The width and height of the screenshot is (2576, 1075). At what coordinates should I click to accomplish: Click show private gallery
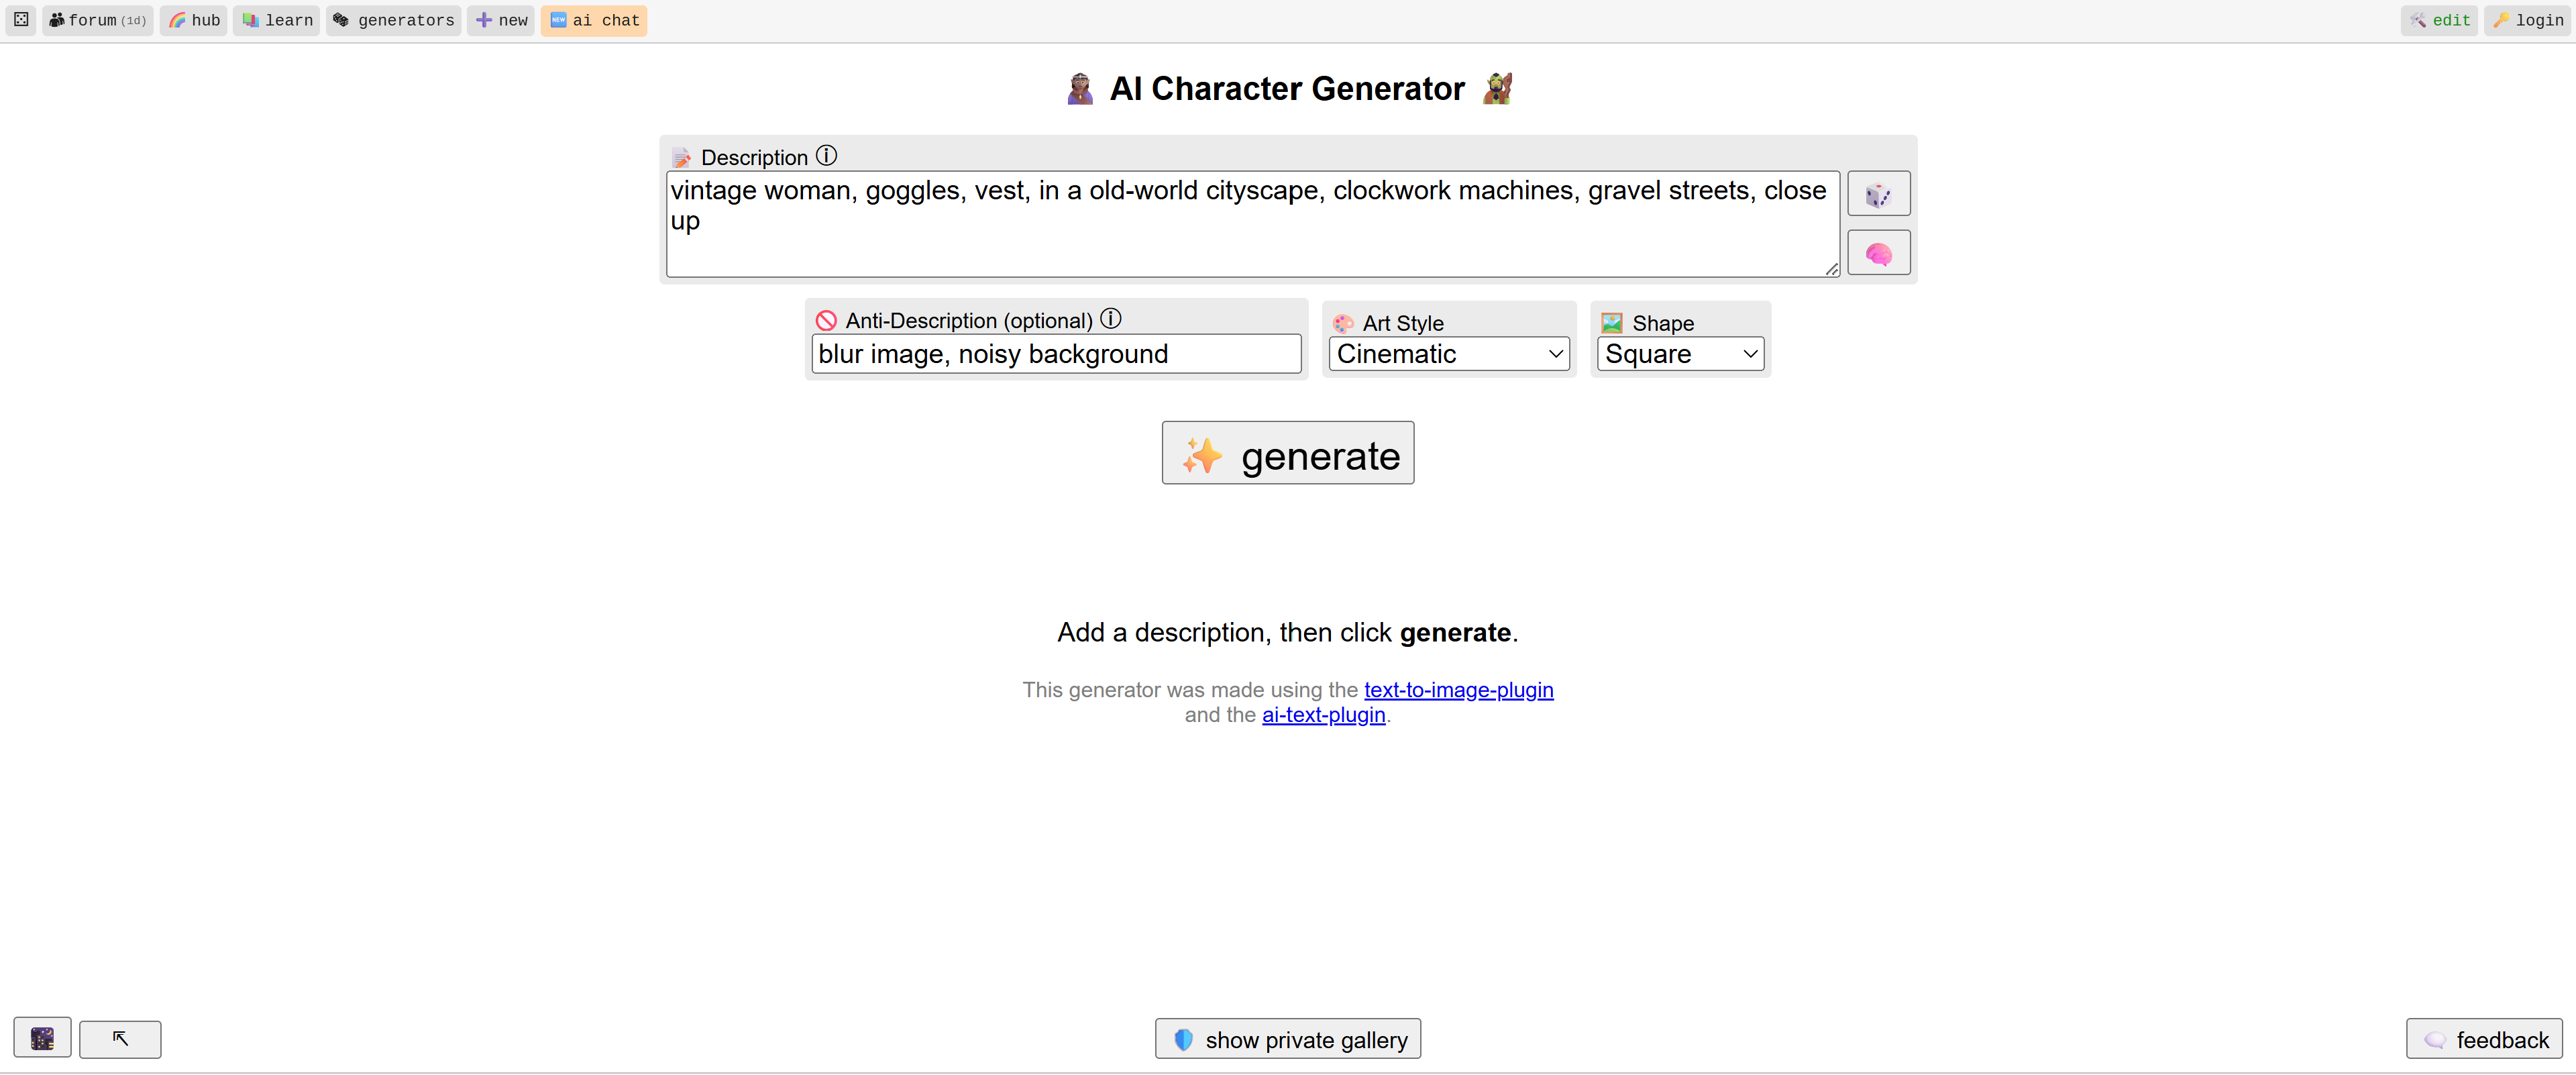pos(1287,1039)
